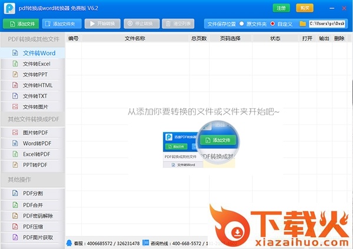Open the yellow save-location folder icon
Viewport: 353px width, 249px height.
[x=303, y=23]
